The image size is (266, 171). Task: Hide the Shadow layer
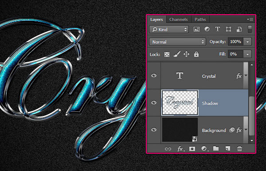click(154, 103)
